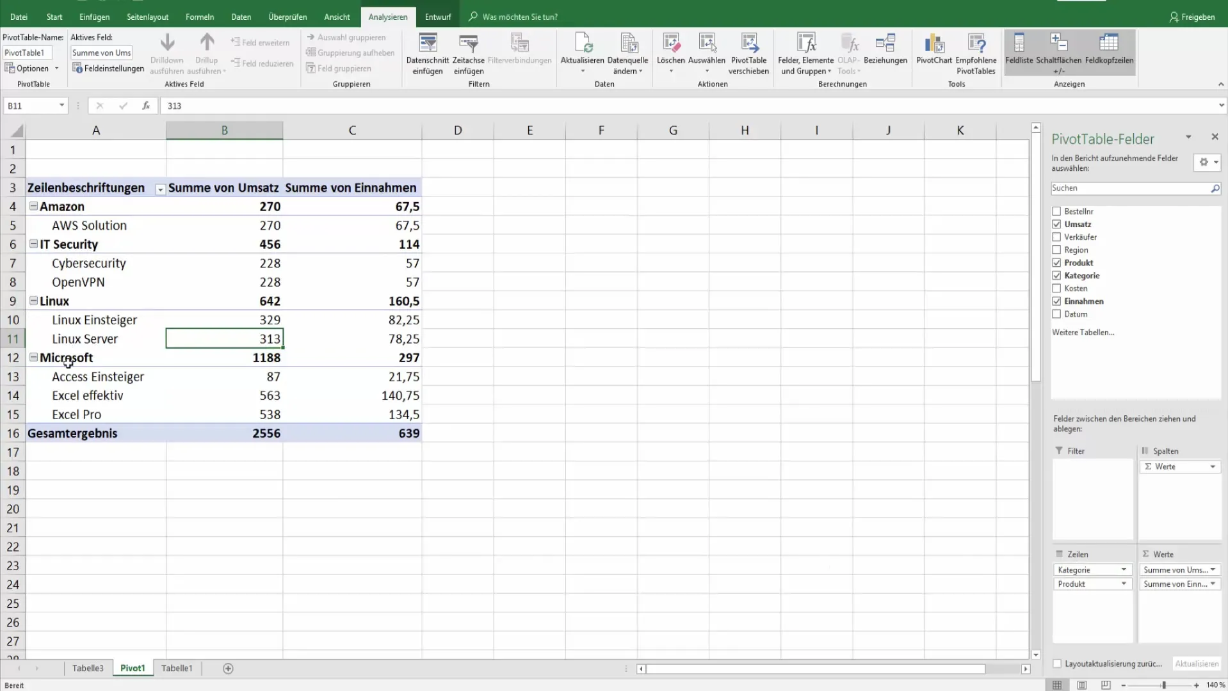Toggle the Feldliste button
The height and width of the screenshot is (691, 1228).
[1019, 52]
